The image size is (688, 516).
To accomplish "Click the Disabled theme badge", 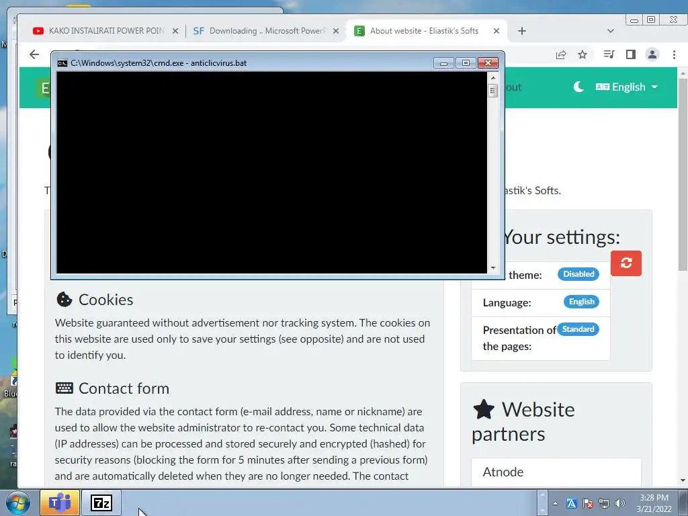I will pos(578,274).
